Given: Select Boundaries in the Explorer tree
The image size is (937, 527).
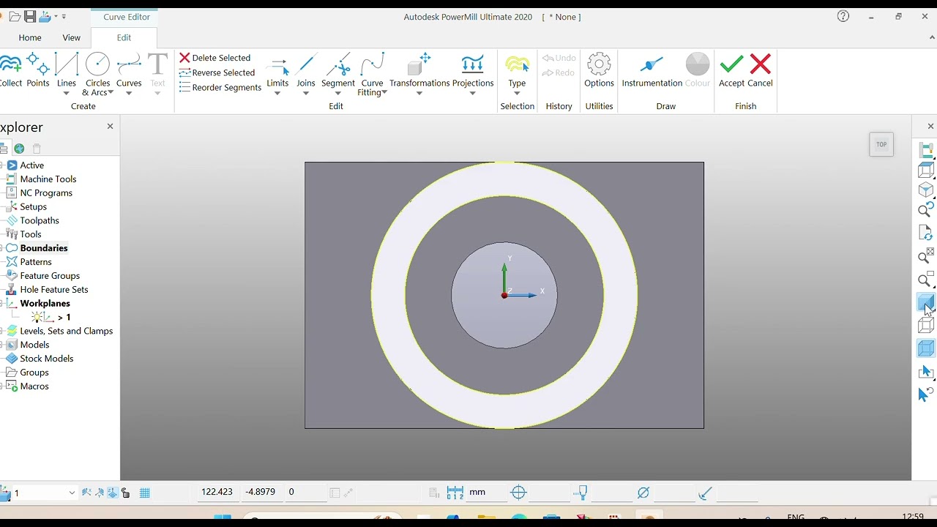Looking at the screenshot, I should coord(44,248).
